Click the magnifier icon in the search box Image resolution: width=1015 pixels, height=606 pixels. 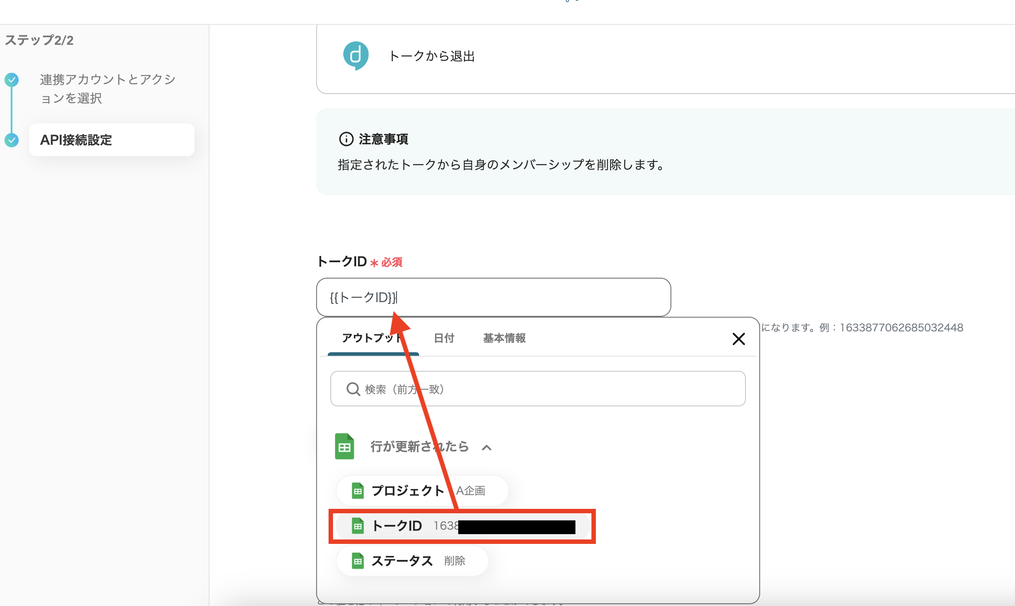coord(353,389)
